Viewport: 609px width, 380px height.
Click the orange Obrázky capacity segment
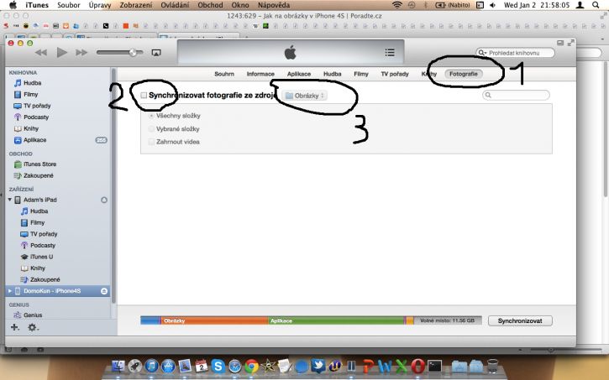214,320
